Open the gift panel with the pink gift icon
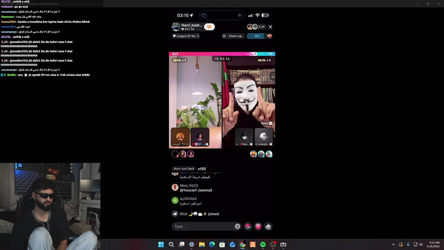This screenshot has height=250, width=444. (x=258, y=226)
